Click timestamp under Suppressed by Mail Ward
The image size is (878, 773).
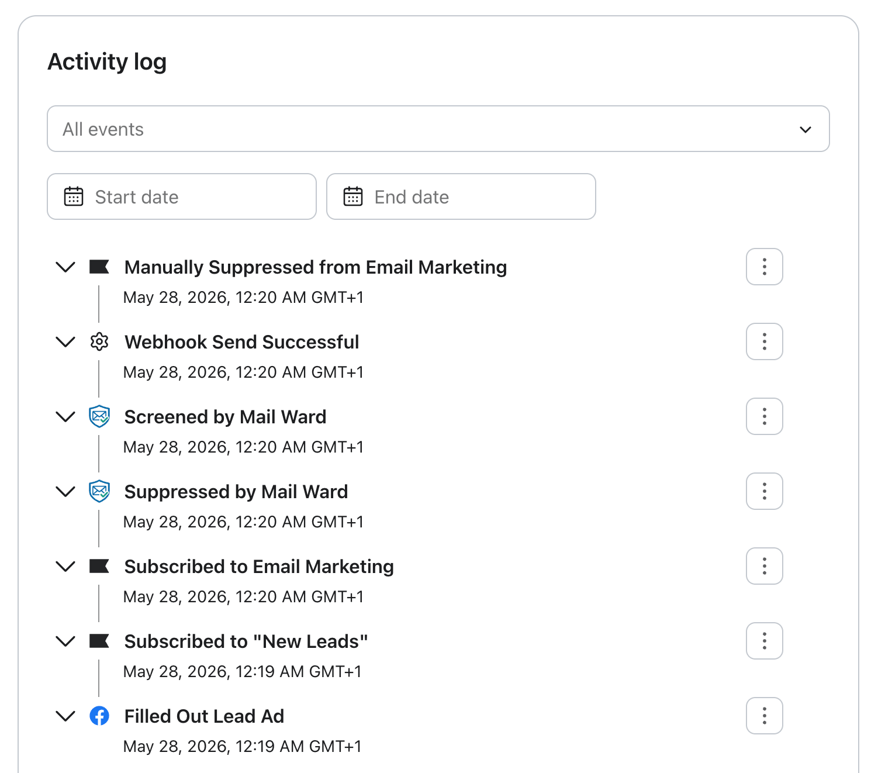pyautogui.click(x=243, y=522)
